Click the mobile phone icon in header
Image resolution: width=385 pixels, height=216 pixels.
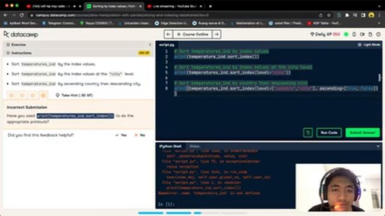354,34
